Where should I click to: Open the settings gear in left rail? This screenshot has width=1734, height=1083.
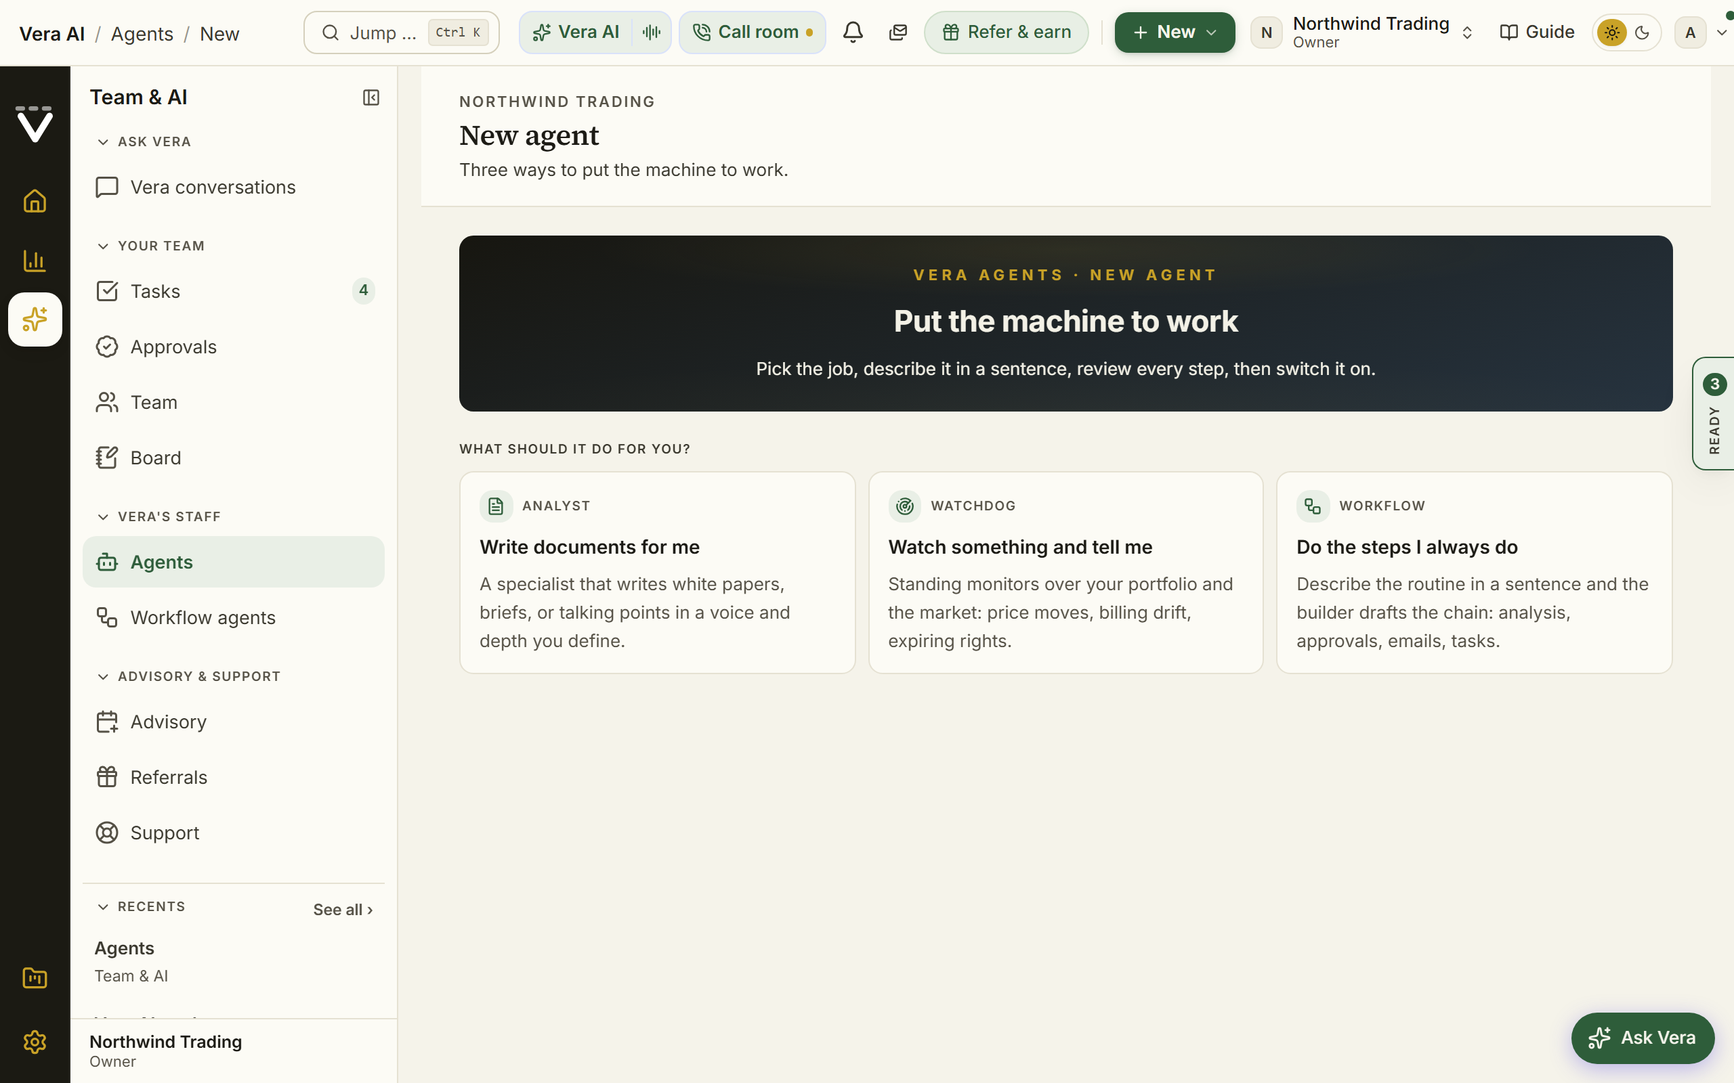coord(35,1042)
